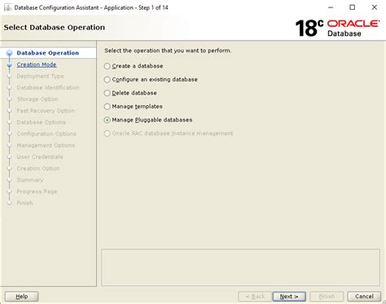The height and width of the screenshot is (304, 386).
Task: Click the Summary step
Action: pyautogui.click(x=30, y=180)
